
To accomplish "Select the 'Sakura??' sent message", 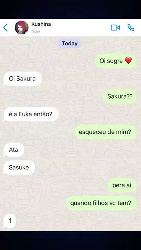I will [x=119, y=97].
